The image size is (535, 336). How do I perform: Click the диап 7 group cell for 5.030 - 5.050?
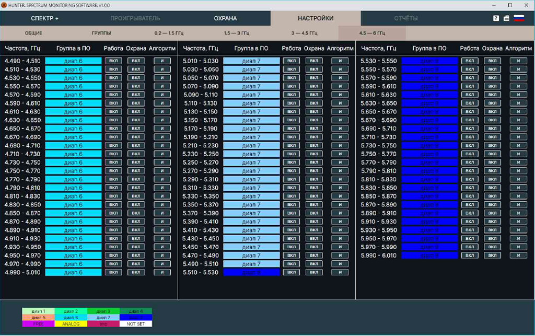click(x=251, y=69)
